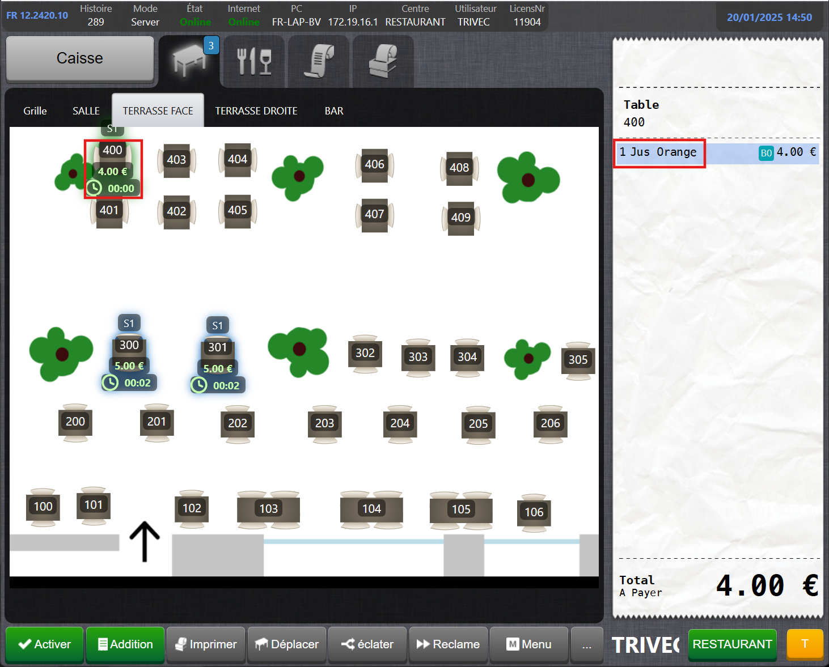Viewport: 829px width, 667px height.
Task: Open the receipt scroll icon tab
Action: (318, 61)
